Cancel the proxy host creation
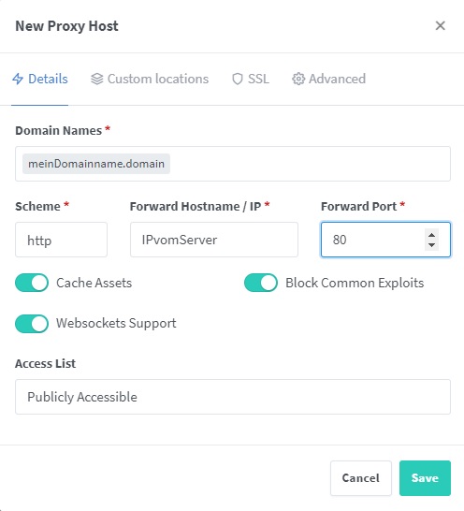This screenshot has height=511, width=464. (361, 478)
